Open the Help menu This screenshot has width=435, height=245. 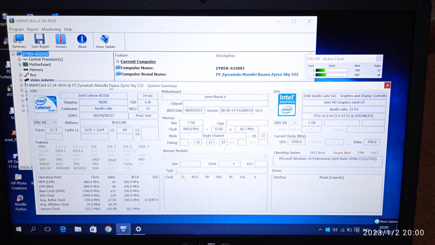click(68, 29)
